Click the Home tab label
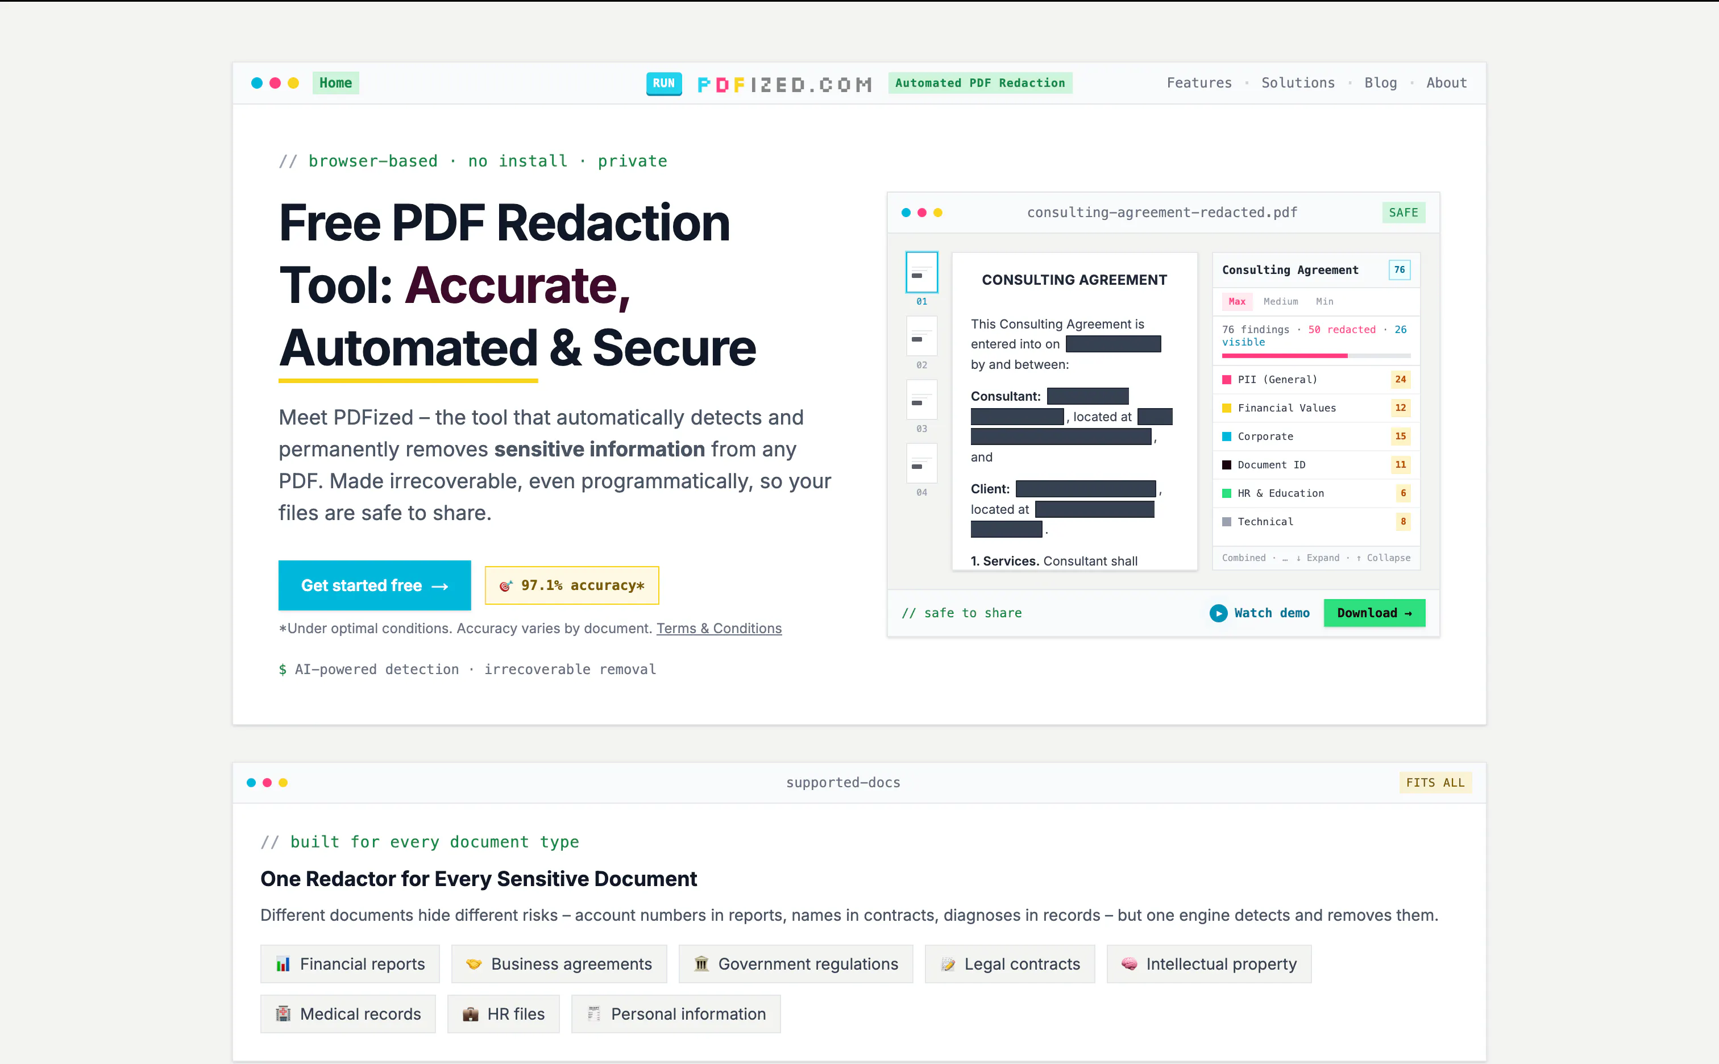Image resolution: width=1719 pixels, height=1064 pixels. (x=335, y=83)
